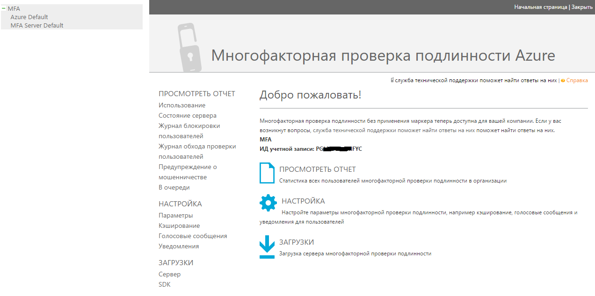Open the Использование report
This screenshot has width=595, height=296.
[x=181, y=105]
